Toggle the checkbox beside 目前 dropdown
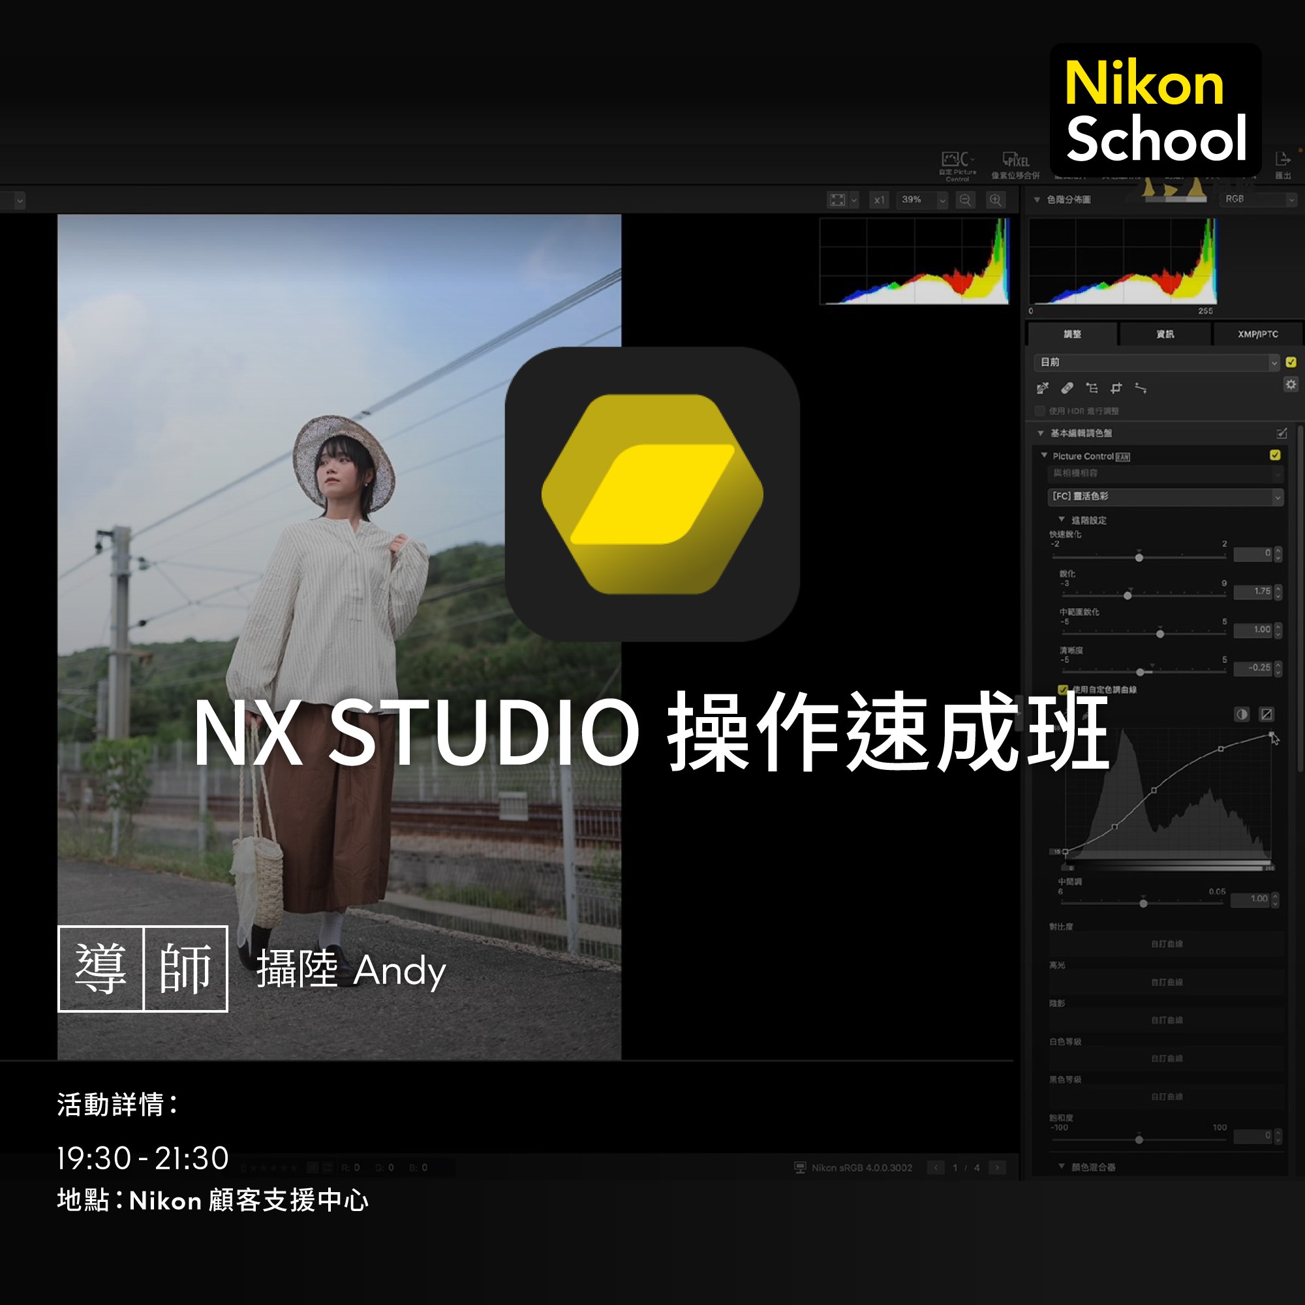 (x=1291, y=362)
